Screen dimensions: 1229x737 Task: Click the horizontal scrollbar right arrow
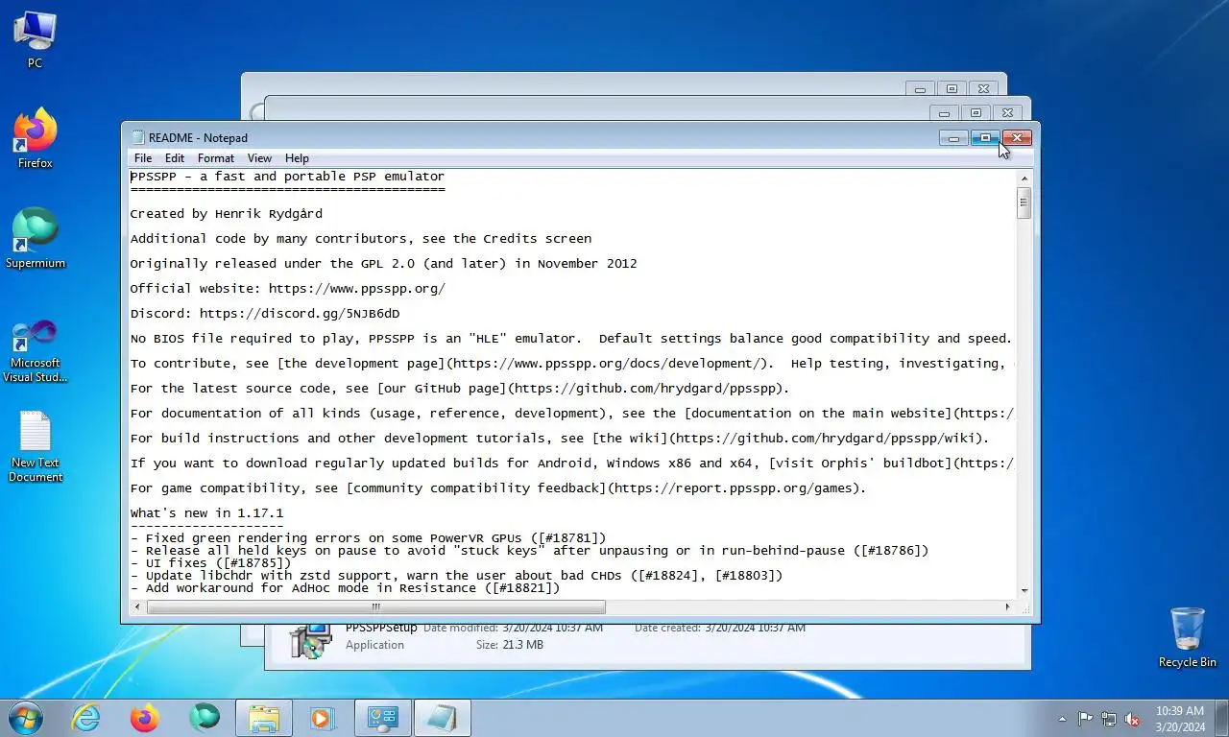tap(1007, 606)
